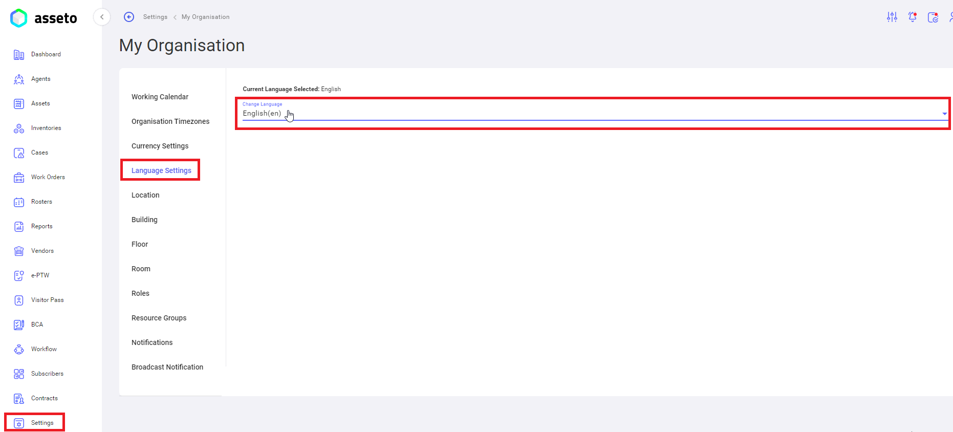Viewport: 953px width, 432px height.
Task: Click the Visitor Pass sidebar icon
Action: [19, 300]
